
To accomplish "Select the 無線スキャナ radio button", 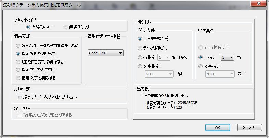I will pyautogui.click(x=66, y=27).
